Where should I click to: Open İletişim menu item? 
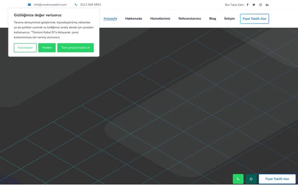229,19
